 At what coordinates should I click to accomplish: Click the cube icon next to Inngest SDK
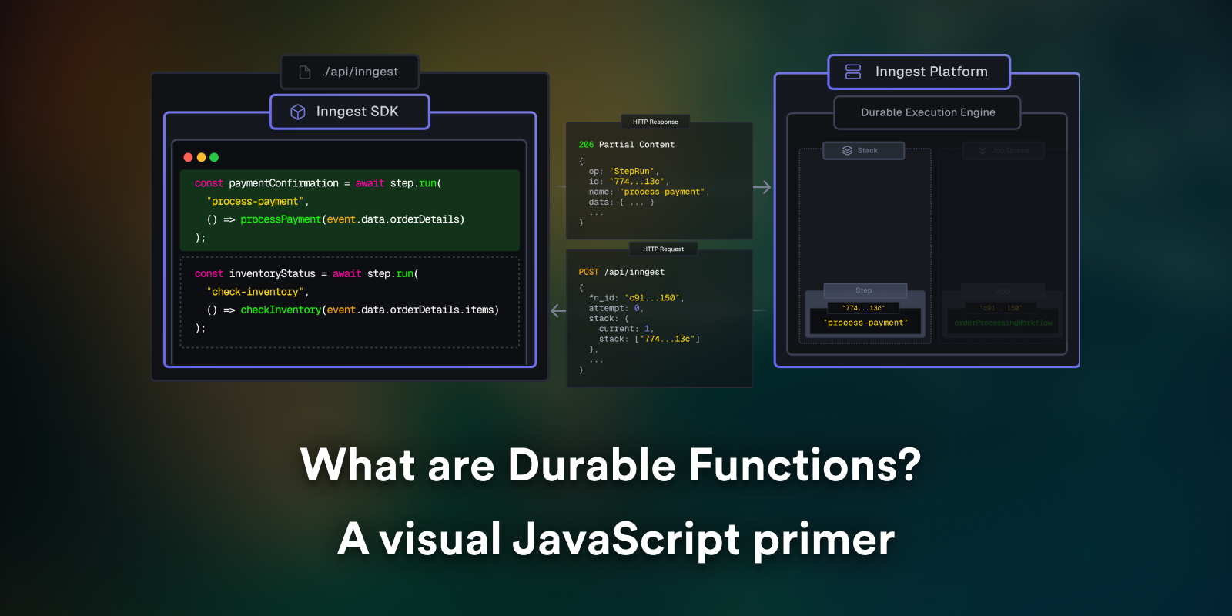click(x=298, y=112)
